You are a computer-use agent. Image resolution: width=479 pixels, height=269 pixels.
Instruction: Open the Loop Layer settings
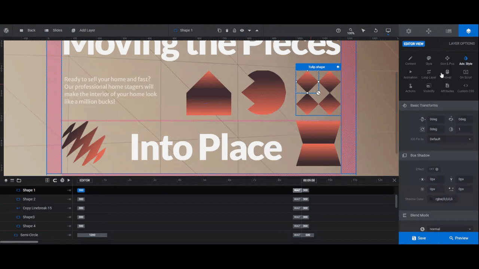click(429, 74)
